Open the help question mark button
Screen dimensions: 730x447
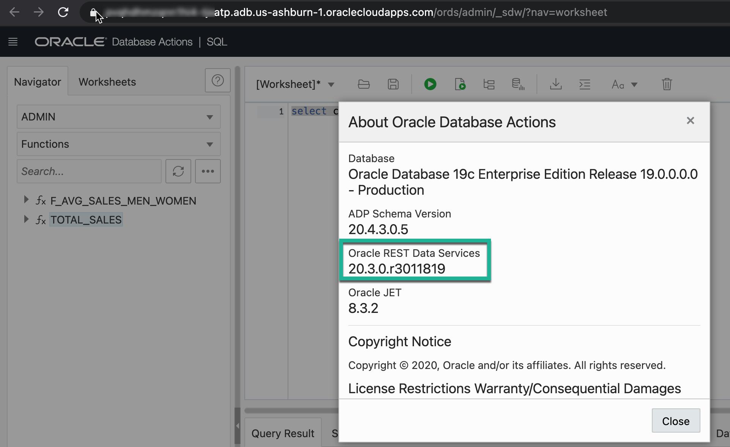[218, 80]
